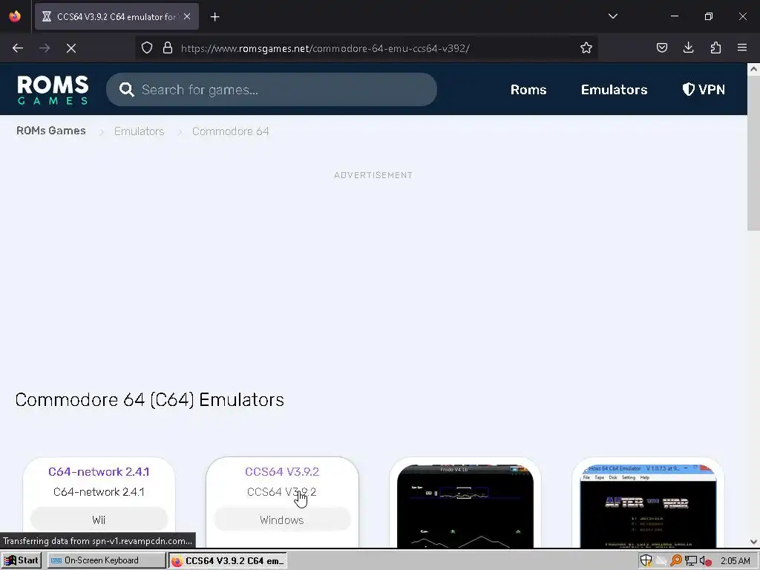Open the Hoxs64 After the War thumbnail
760x570 pixels.
(649, 506)
